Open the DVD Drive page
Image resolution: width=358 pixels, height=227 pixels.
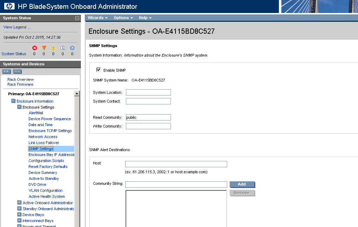pyautogui.click(x=37, y=184)
